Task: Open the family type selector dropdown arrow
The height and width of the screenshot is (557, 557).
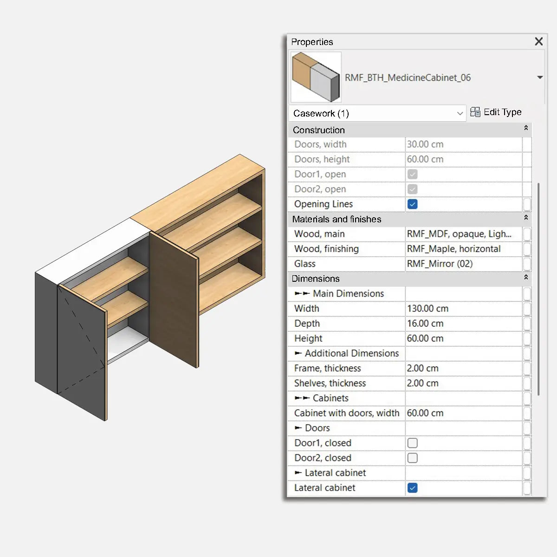Action: point(540,78)
